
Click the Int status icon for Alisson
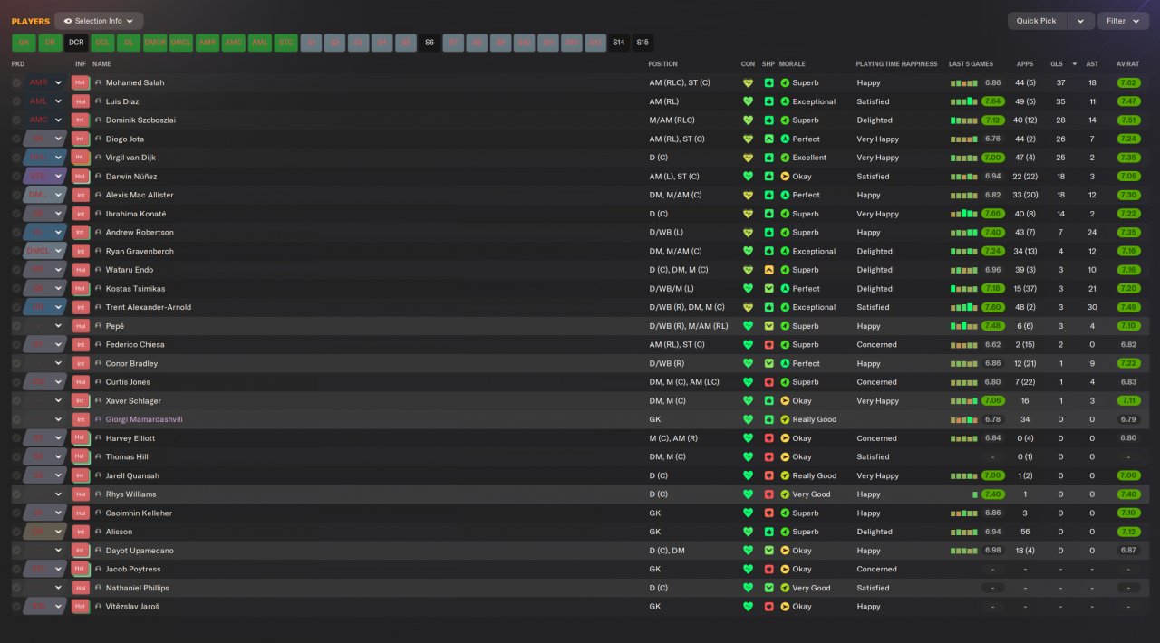point(81,532)
